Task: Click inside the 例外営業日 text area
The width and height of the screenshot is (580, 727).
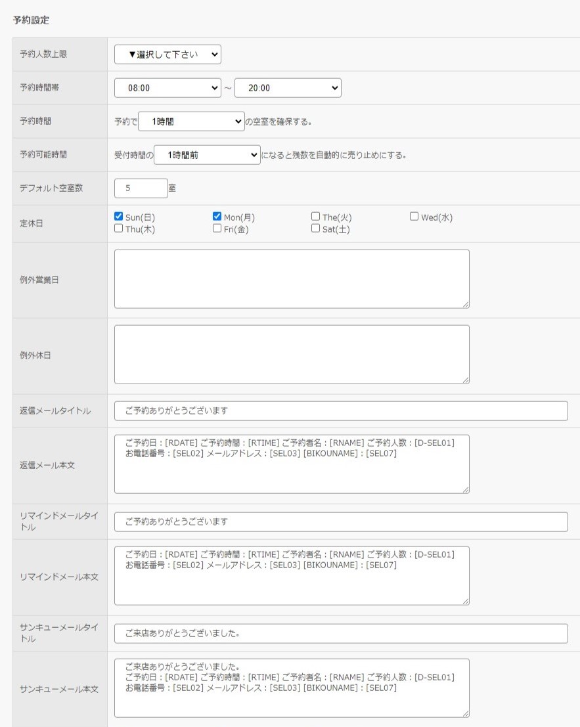Action: point(292,278)
